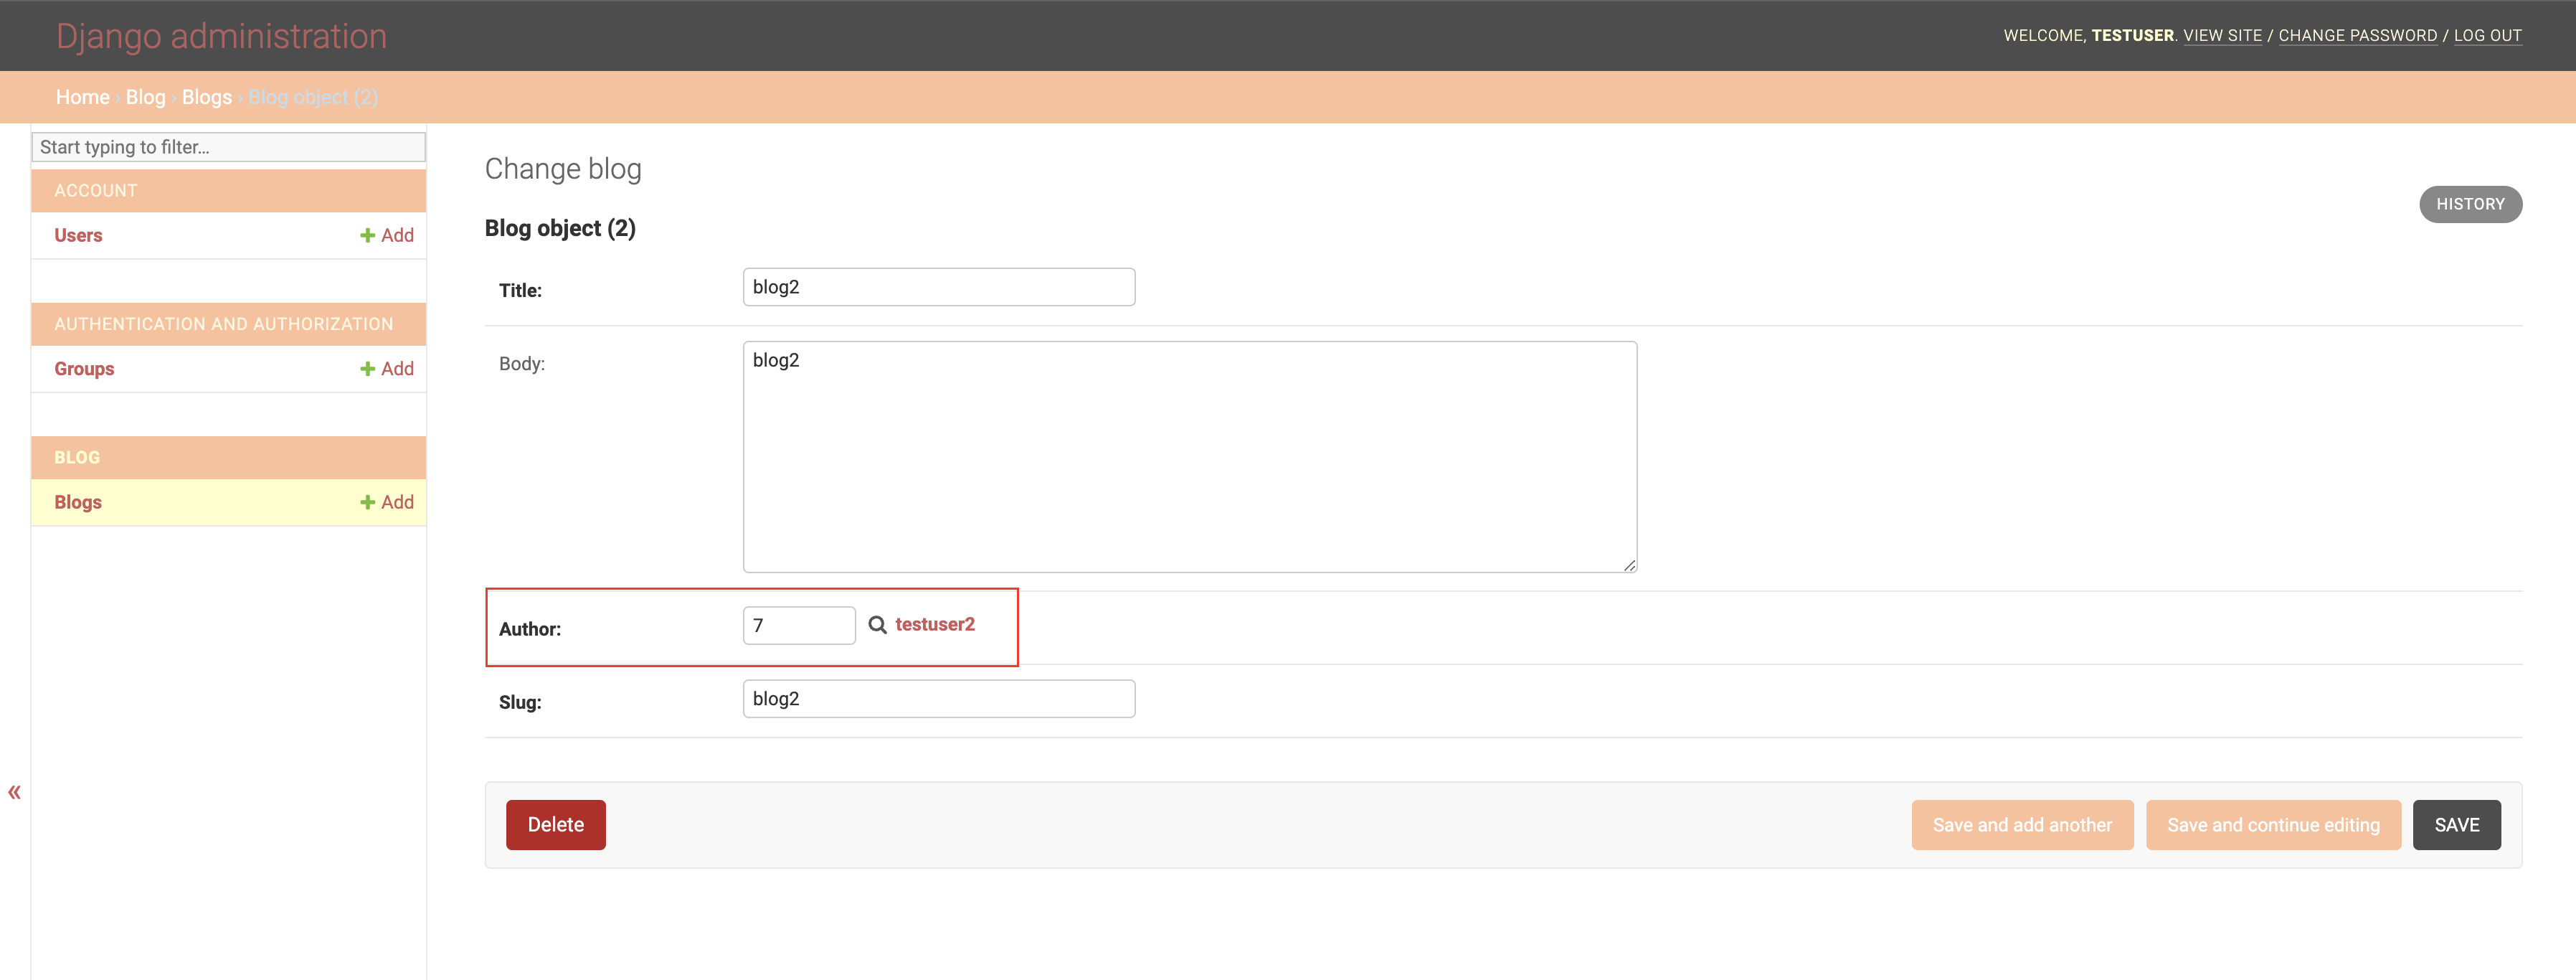Click the LOG OUT link
This screenshot has width=2576, height=980.
click(2486, 35)
